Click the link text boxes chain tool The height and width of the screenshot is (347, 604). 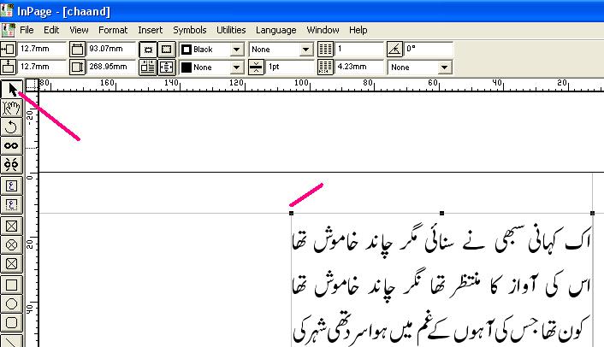12,146
